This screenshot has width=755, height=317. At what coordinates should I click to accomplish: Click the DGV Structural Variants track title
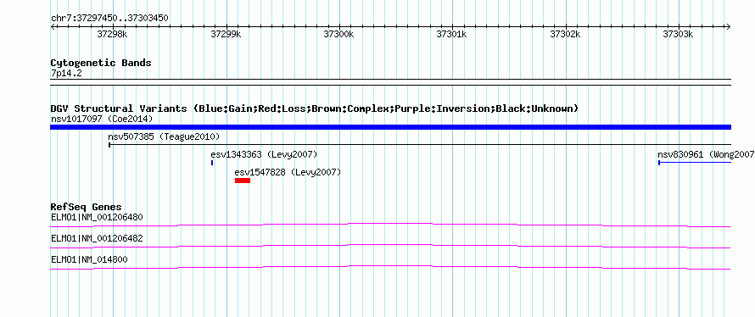coord(315,108)
